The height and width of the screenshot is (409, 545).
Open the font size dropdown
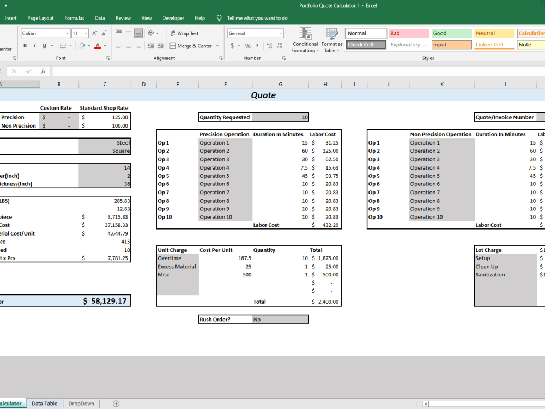pos(85,33)
